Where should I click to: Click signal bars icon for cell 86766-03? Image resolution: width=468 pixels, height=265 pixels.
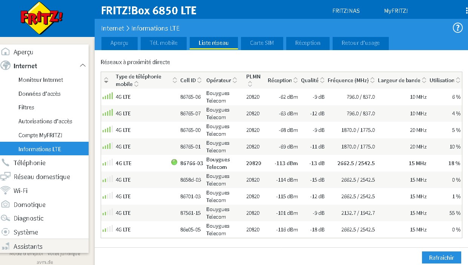pos(107,162)
